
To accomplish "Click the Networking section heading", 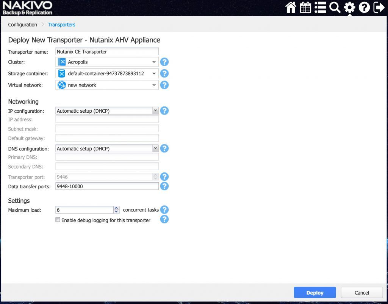I will pyautogui.click(x=23, y=101).
